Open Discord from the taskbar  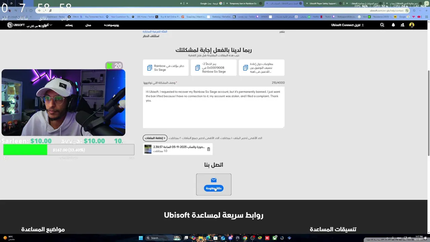[230, 238]
